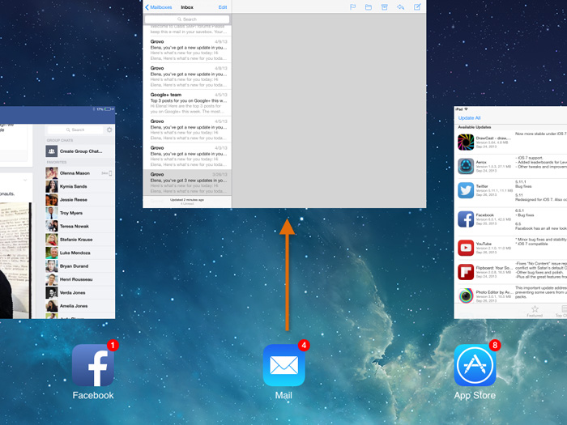
Task: Select the Aerox app in App Store updates
Action: [509, 166]
